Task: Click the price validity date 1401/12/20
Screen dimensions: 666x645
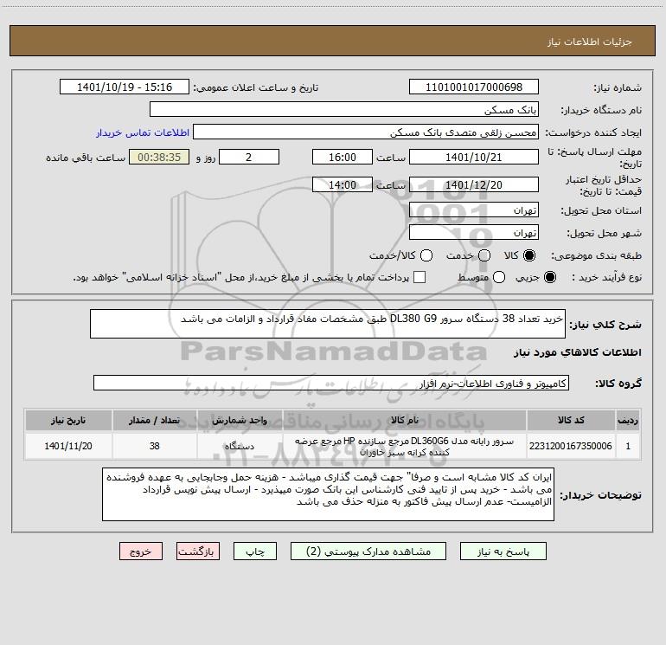Action: [474, 184]
